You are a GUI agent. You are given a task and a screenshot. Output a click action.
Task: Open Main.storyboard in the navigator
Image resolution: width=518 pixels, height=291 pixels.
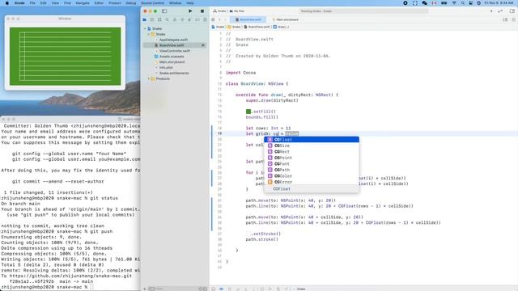[x=172, y=62]
